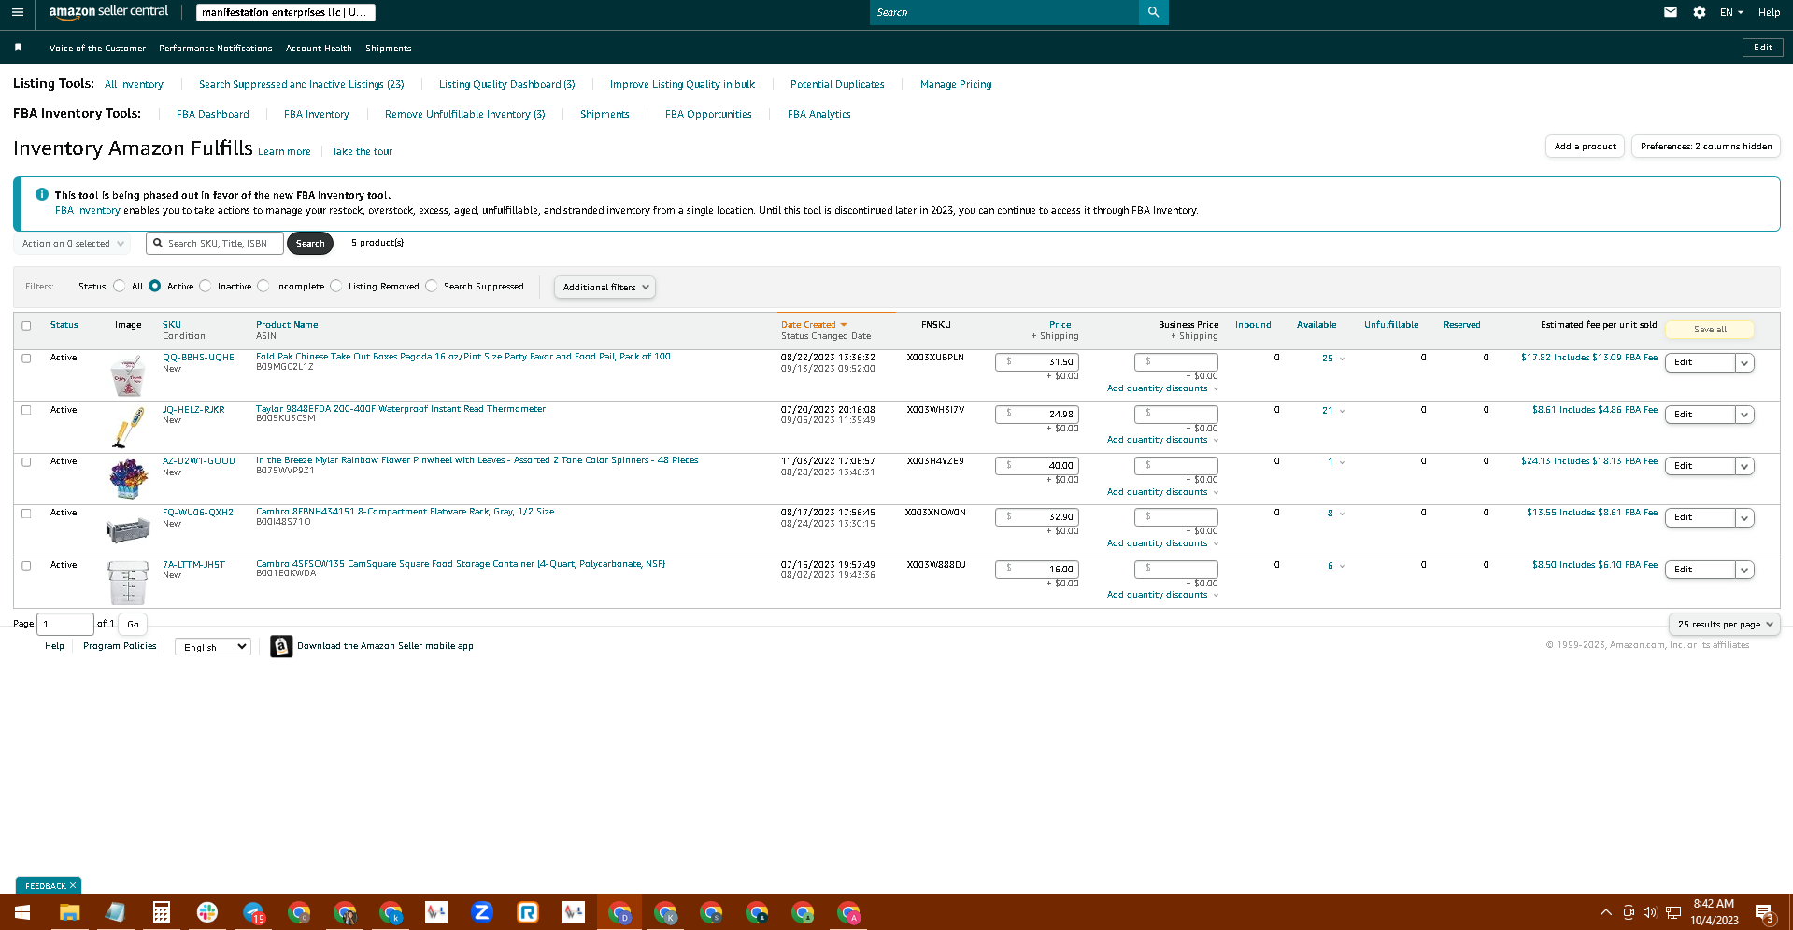Open the messages envelope icon
The image size is (1793, 930).
(1671, 12)
